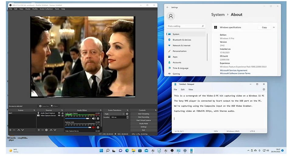This screenshot has height=156, width=292.
Task: Open Notepad Edit menu
Action: pyautogui.click(x=183, y=90)
